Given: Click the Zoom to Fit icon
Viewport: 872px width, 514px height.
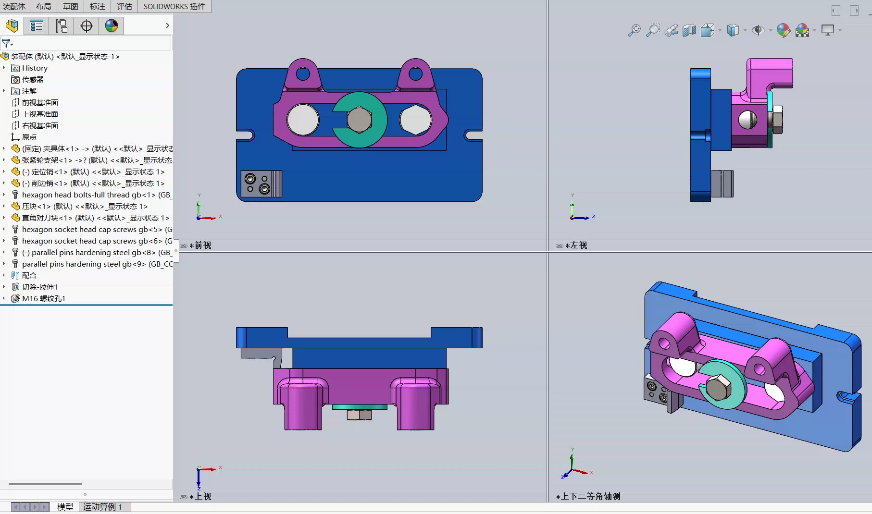Looking at the screenshot, I should click(x=635, y=30).
